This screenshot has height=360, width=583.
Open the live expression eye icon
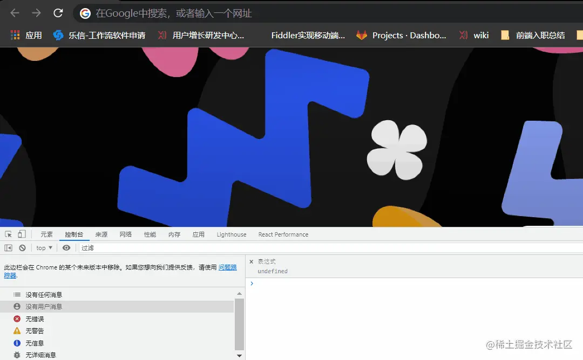click(66, 247)
